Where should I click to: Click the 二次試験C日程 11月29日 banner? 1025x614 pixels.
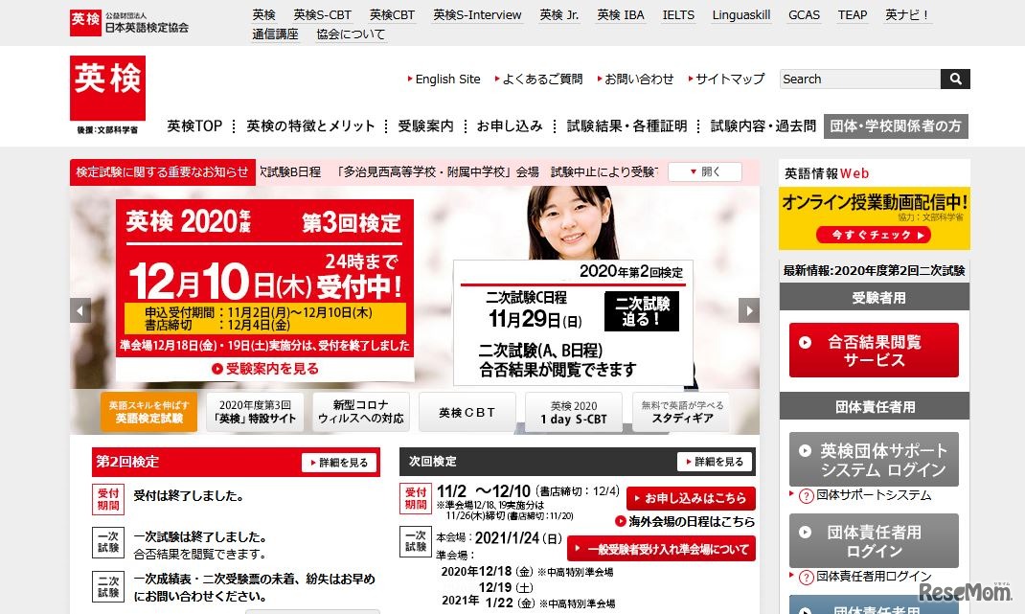click(x=573, y=323)
